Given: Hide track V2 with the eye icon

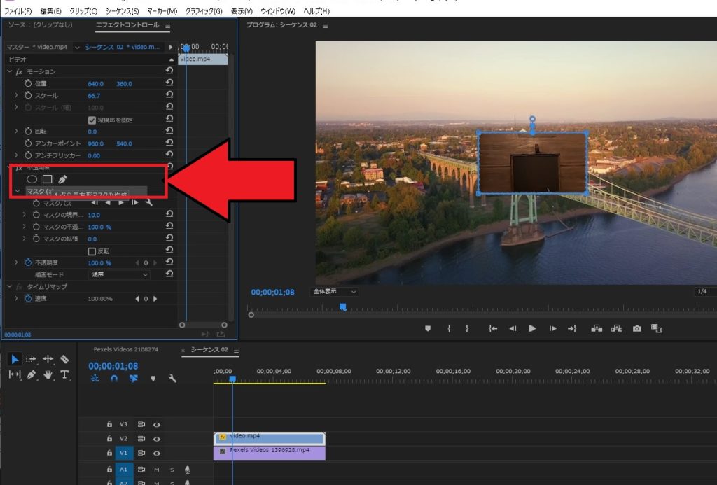Looking at the screenshot, I should pyautogui.click(x=157, y=438).
